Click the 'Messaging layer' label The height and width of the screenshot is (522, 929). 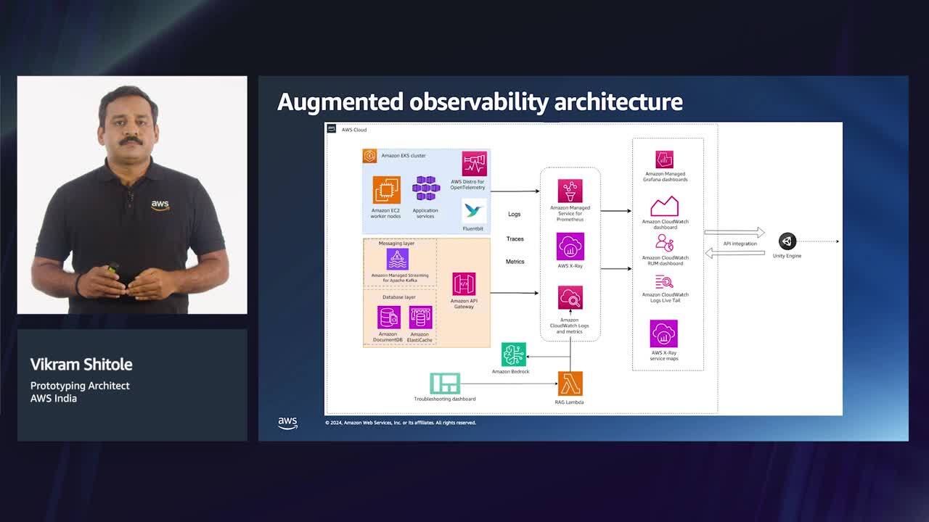pos(397,244)
